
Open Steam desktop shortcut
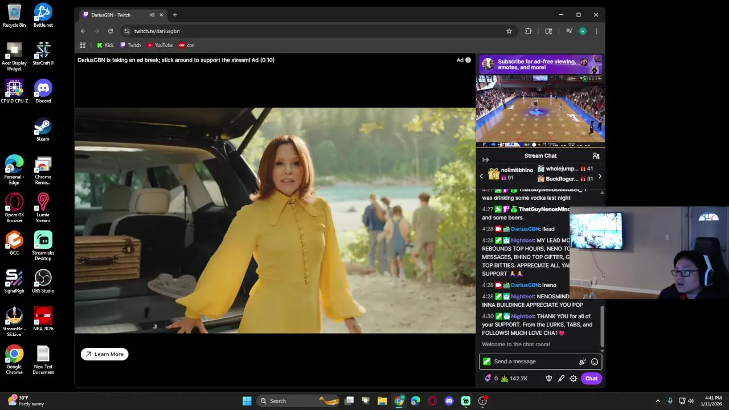43,129
